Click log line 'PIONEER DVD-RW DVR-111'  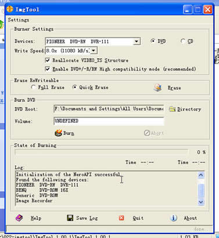click(x=47, y=185)
